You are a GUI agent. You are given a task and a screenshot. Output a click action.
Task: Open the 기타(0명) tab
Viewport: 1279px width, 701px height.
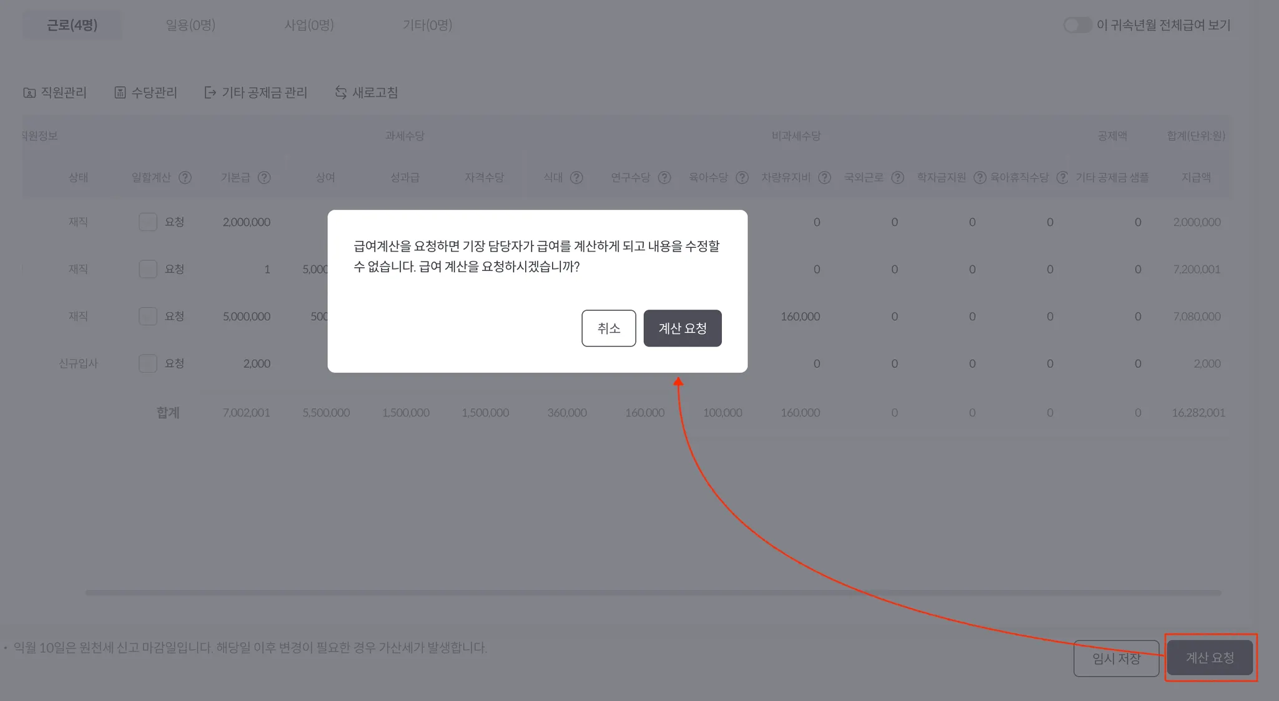pos(427,25)
